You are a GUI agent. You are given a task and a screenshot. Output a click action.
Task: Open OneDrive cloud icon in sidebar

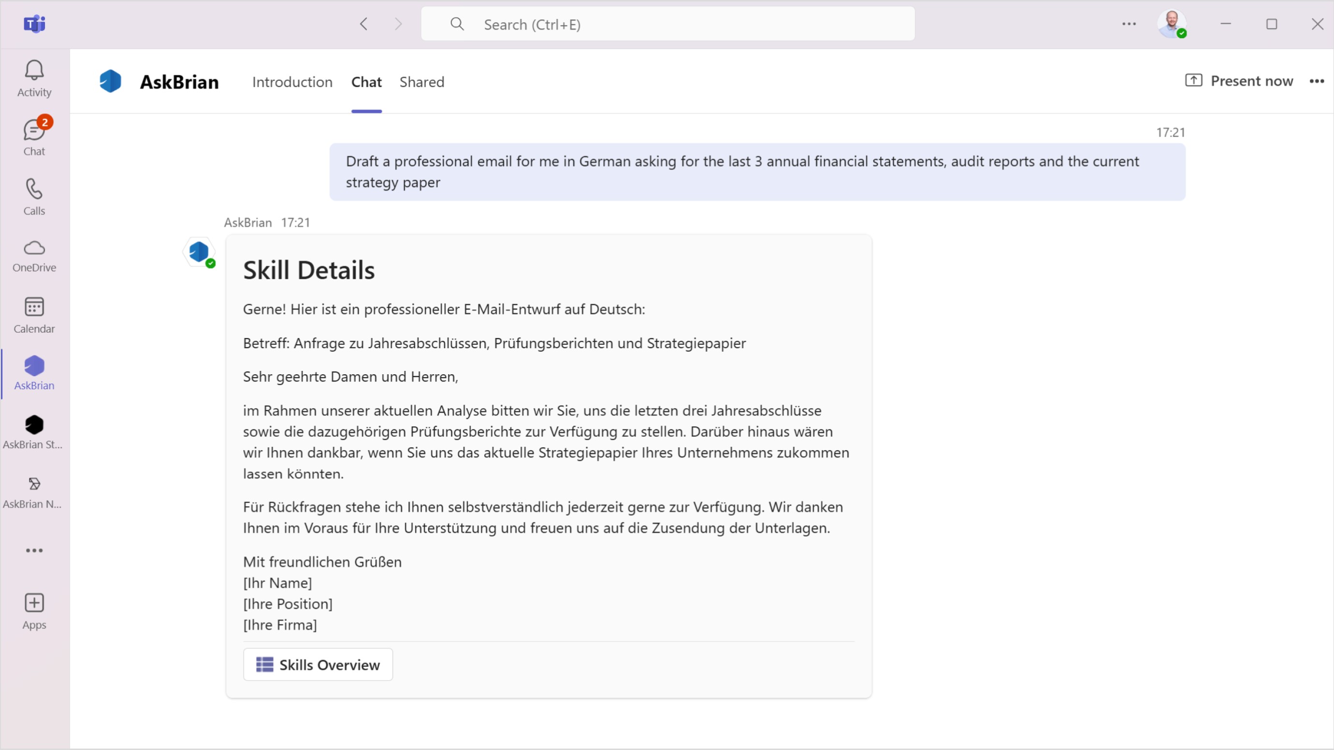[34, 255]
